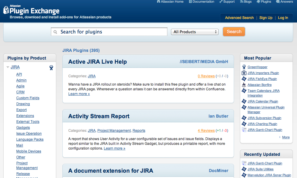Open the All Products dropdown

(195, 32)
